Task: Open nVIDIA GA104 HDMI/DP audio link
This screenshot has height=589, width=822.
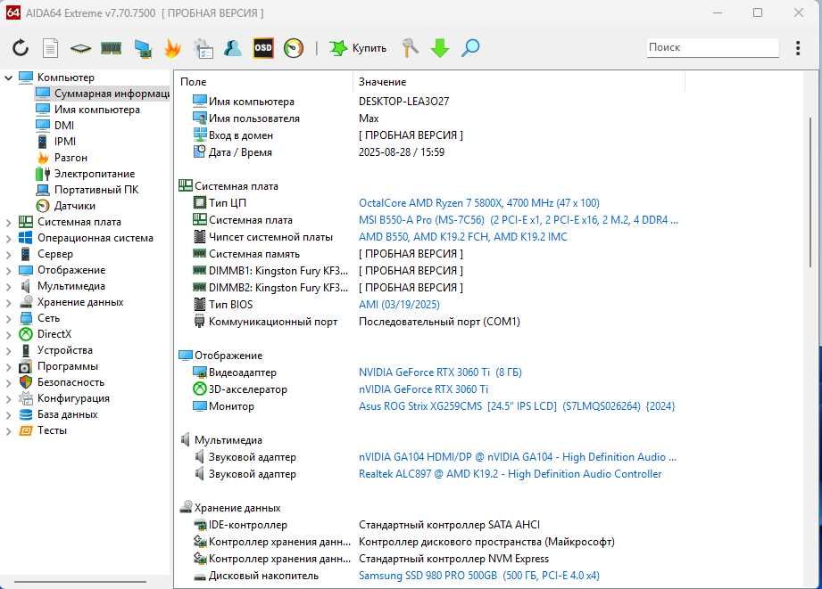Action: [x=518, y=457]
